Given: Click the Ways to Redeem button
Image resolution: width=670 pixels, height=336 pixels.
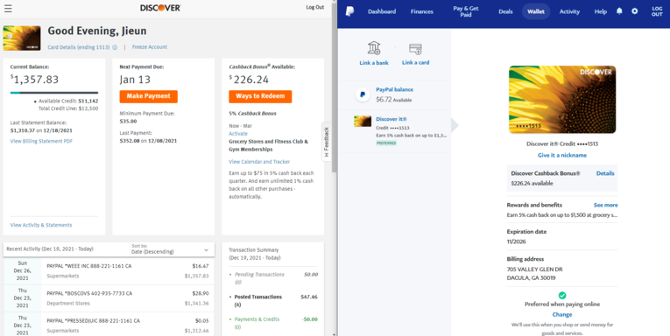Looking at the screenshot, I should [260, 96].
